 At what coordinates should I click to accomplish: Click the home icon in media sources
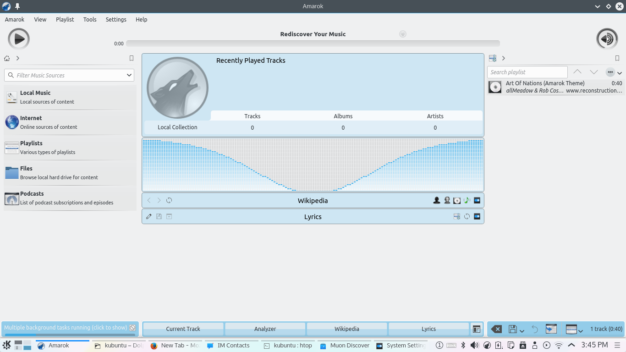point(7,58)
